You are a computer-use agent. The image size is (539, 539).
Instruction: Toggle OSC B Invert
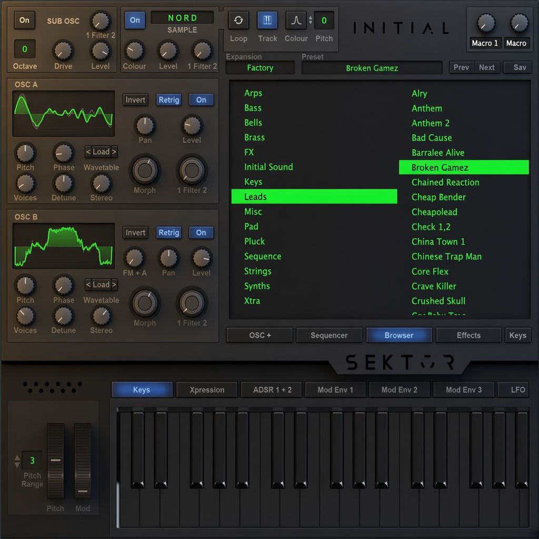(135, 232)
